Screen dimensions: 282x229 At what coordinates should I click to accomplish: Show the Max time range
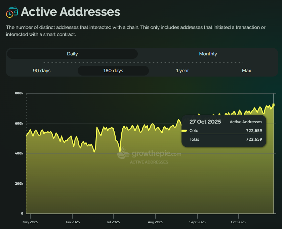point(246,71)
